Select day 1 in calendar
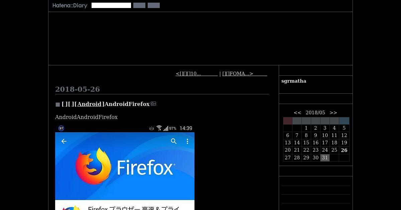This screenshot has width=401, height=210. point(306,128)
